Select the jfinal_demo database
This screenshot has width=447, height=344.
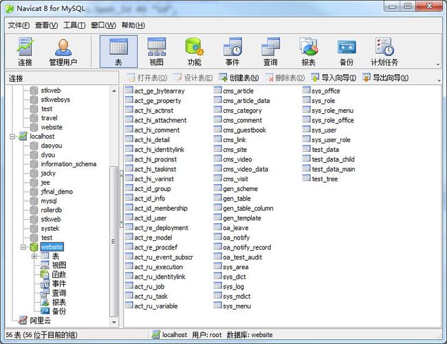[x=56, y=192]
